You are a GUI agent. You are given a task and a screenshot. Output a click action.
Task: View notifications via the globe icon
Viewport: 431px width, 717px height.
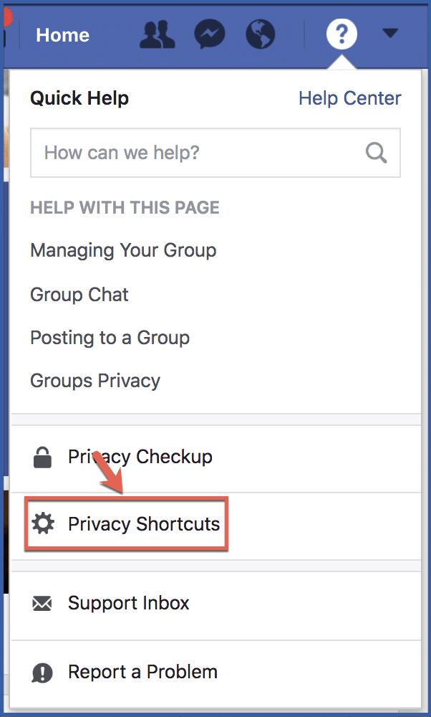click(x=260, y=34)
